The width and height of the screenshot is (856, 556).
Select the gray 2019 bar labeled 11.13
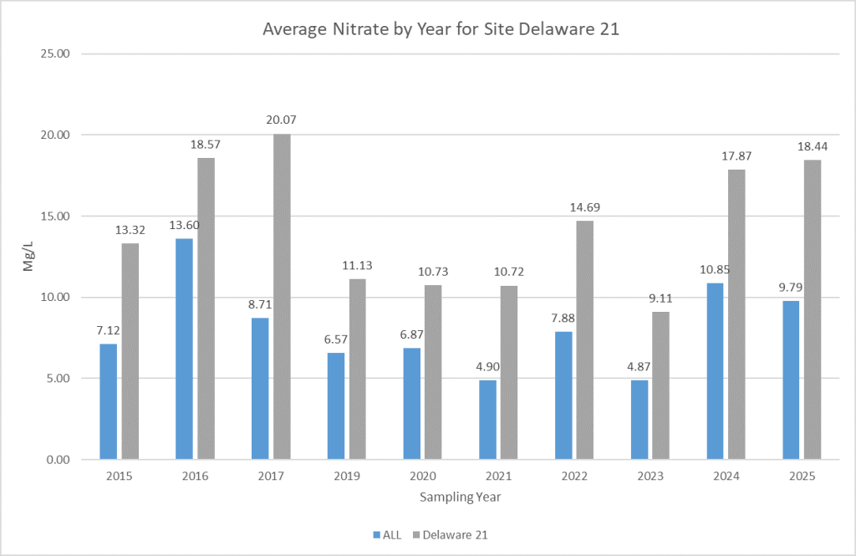pos(357,369)
